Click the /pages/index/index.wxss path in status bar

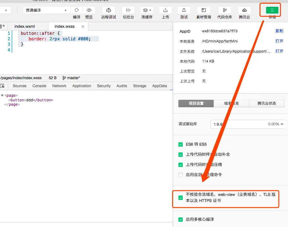(21, 78)
